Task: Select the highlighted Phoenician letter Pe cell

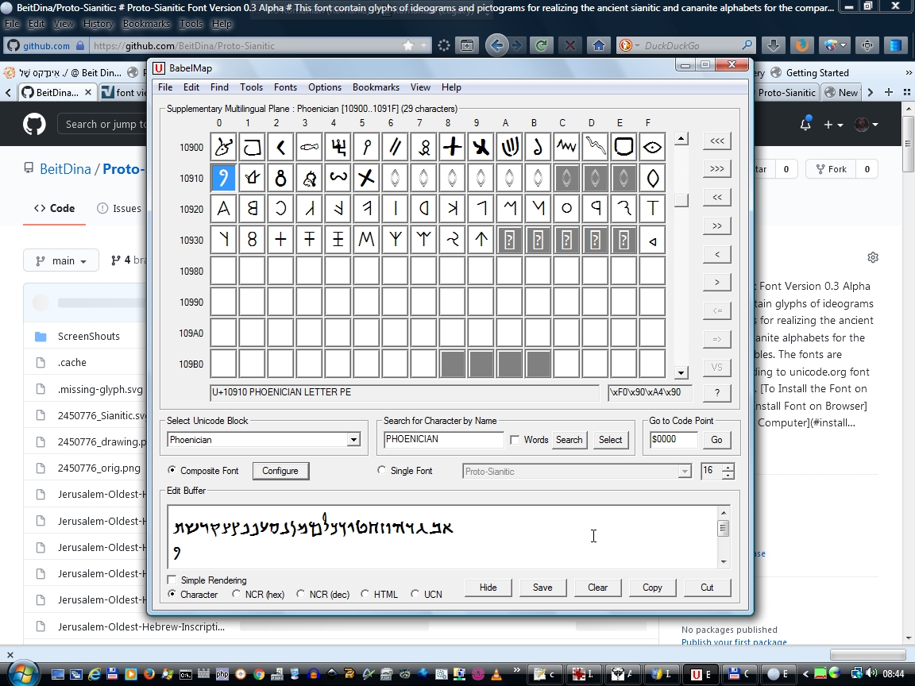Action: tap(223, 178)
